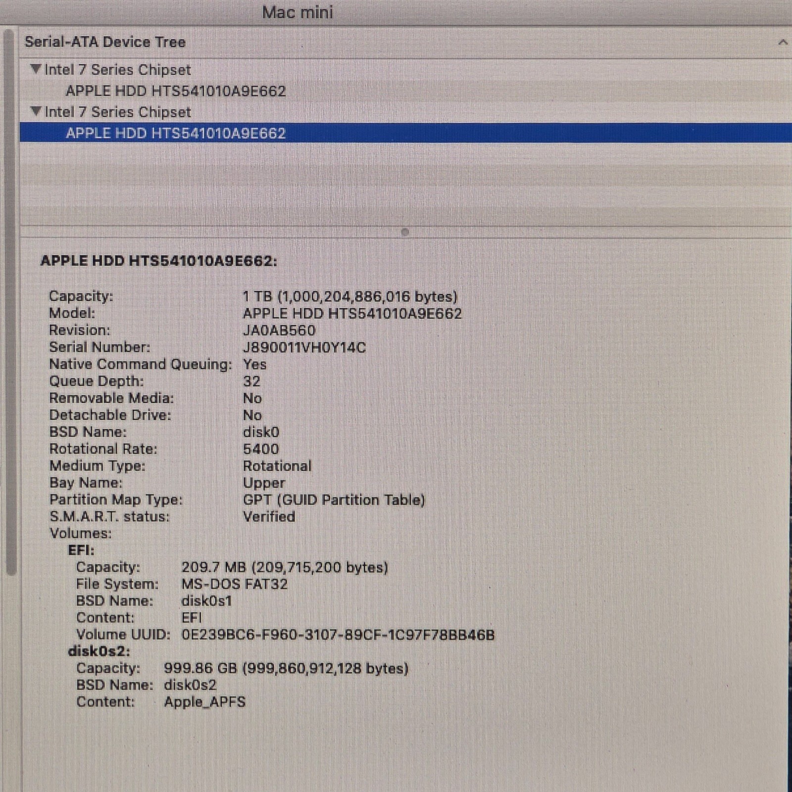Screen dimensions: 792x792
Task: Click the Model: label
Action: pyautogui.click(x=72, y=313)
